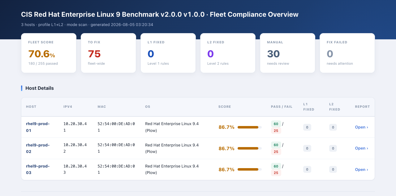Click the PASS / FAIL column header
This screenshot has width=396, height=196.
coord(282,107)
